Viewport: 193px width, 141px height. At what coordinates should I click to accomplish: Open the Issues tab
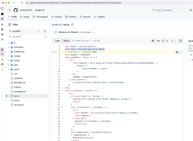point(25,17)
